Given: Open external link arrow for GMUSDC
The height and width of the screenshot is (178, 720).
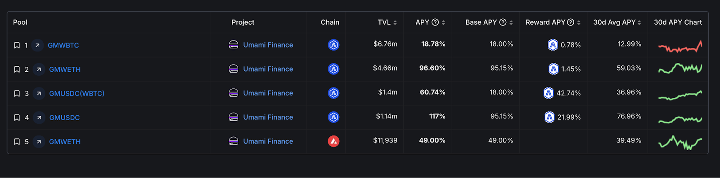Looking at the screenshot, I should click(x=39, y=117).
